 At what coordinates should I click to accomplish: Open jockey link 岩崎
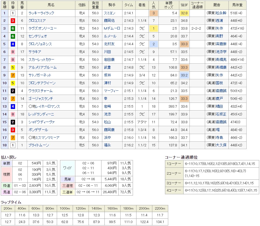click(x=107, y=107)
